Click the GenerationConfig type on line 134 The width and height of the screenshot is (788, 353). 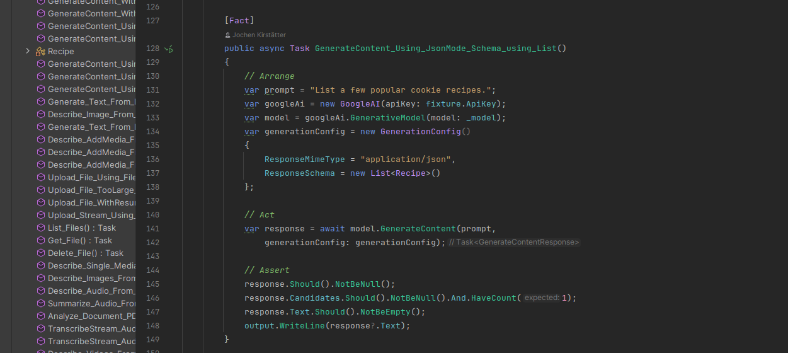pyautogui.click(x=421, y=132)
